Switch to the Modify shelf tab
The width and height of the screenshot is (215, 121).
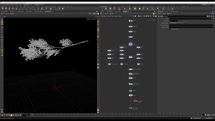click(x=6, y=7)
